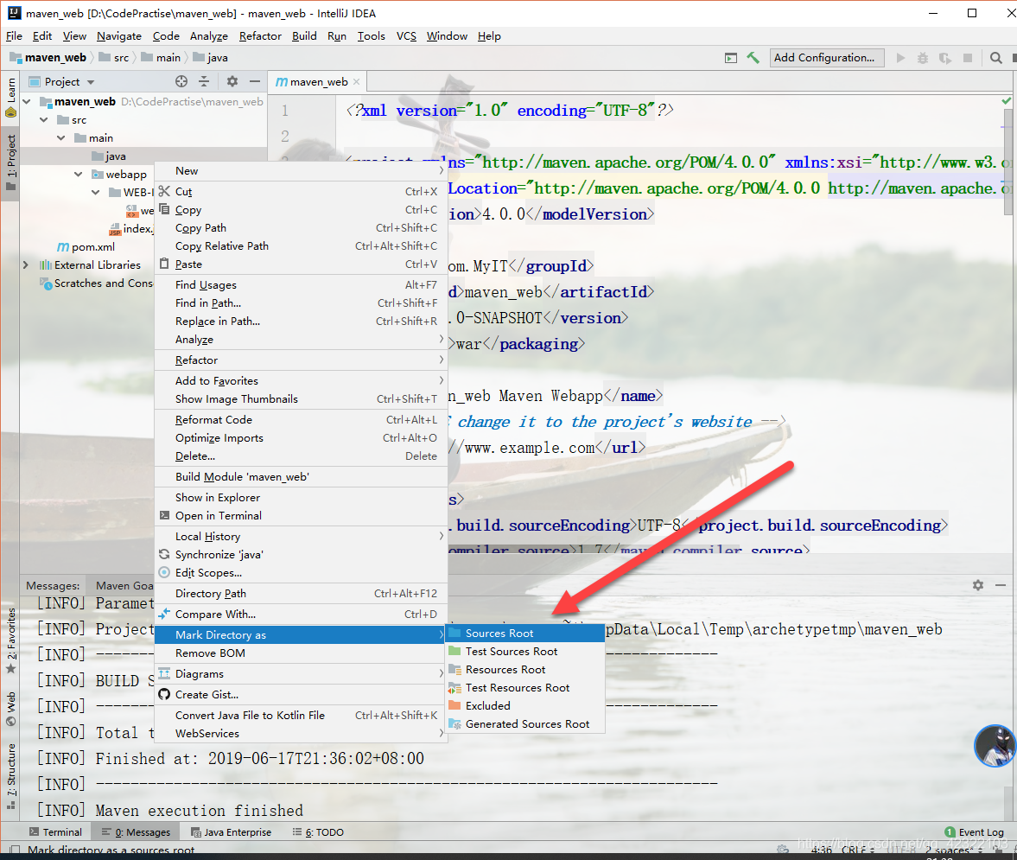Click the green inspection checkmark in editor
This screenshot has width=1017, height=860.
(1006, 100)
